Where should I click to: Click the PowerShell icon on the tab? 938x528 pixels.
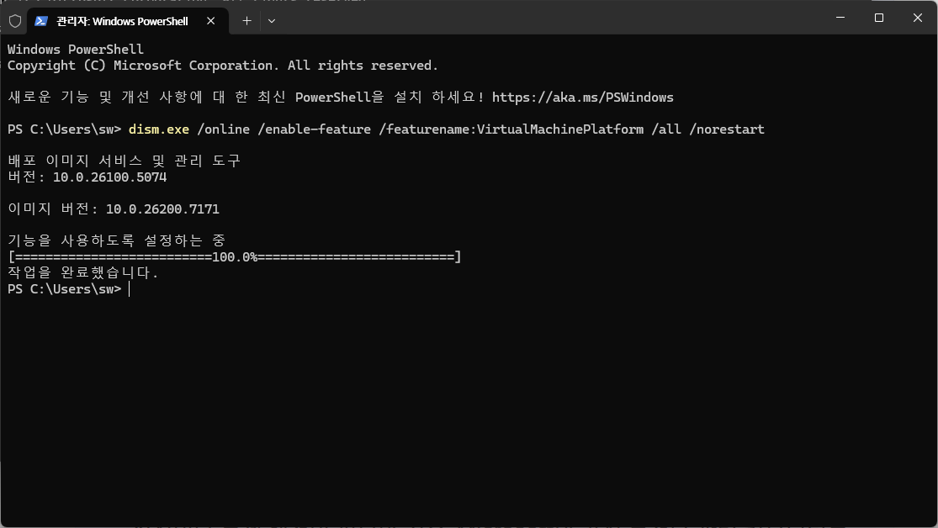point(40,21)
